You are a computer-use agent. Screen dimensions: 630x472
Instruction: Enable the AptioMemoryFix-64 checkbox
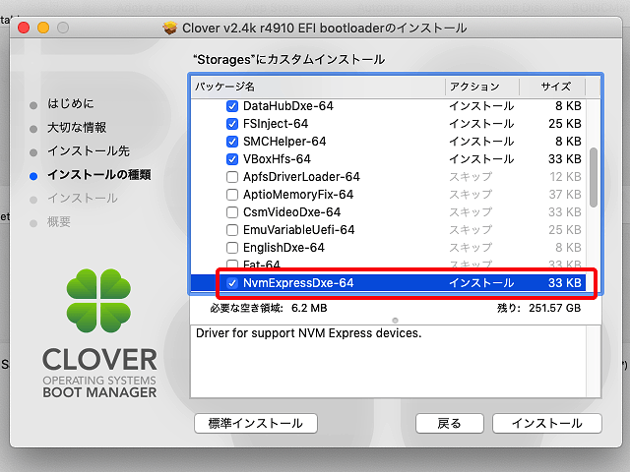[232, 195]
